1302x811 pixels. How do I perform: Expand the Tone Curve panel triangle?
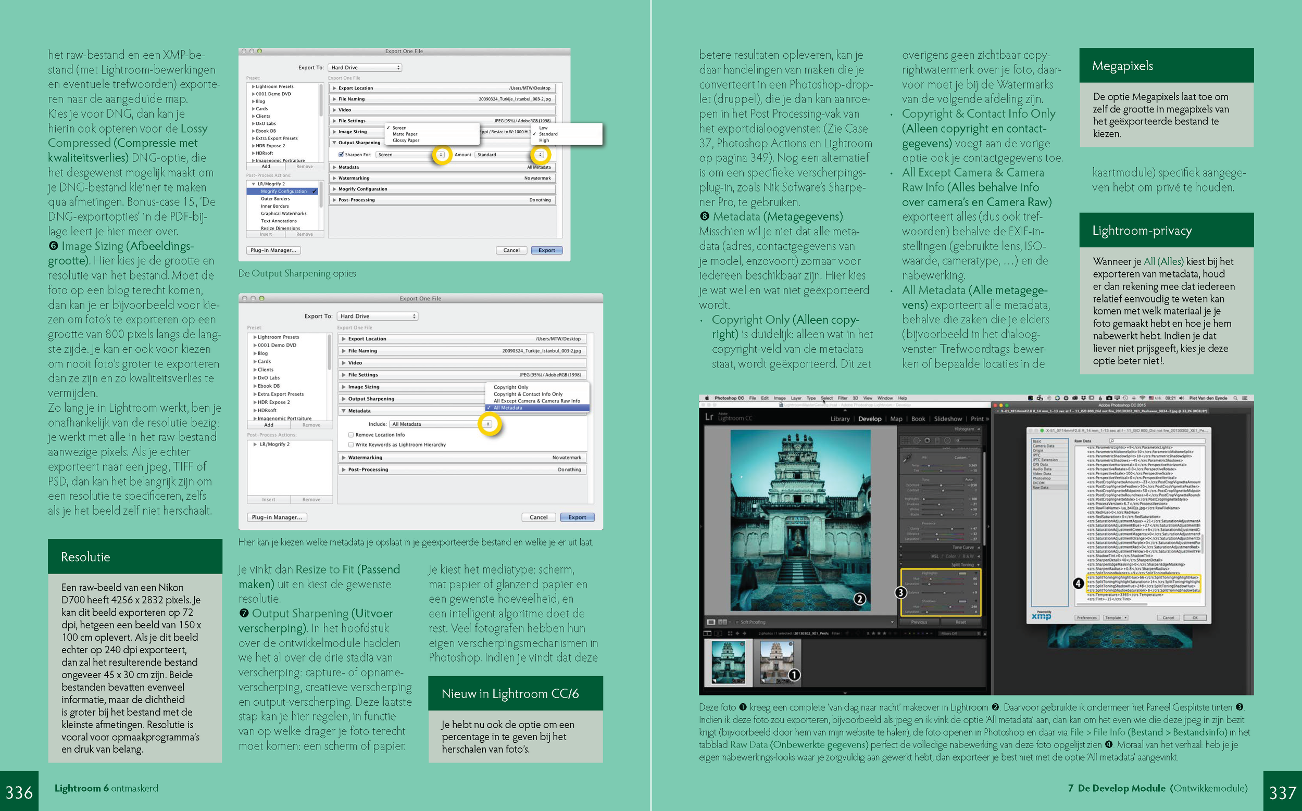[x=979, y=548]
